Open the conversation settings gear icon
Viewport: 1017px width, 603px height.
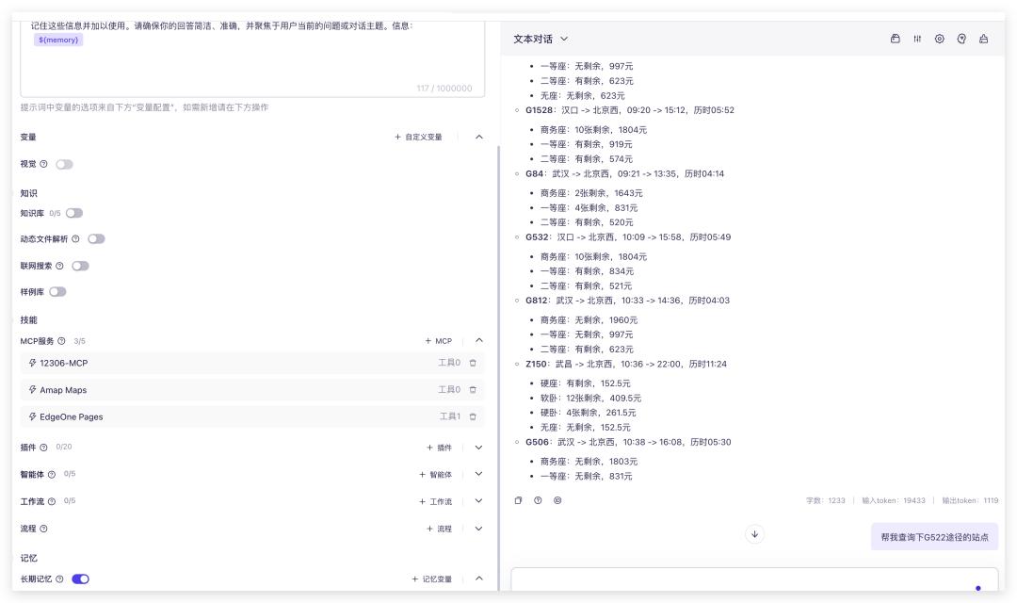coord(940,39)
